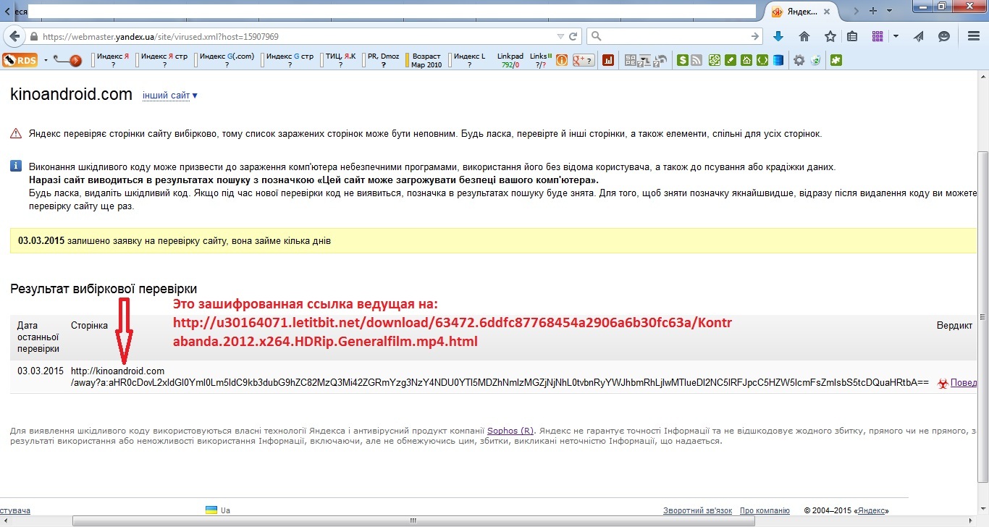Open a new browser tab
This screenshot has width=989, height=527.
click(x=873, y=11)
